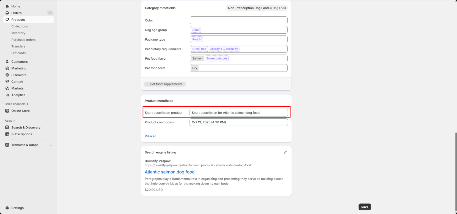
Task: Select the Customers icon in the sidebar
Action: (7, 61)
